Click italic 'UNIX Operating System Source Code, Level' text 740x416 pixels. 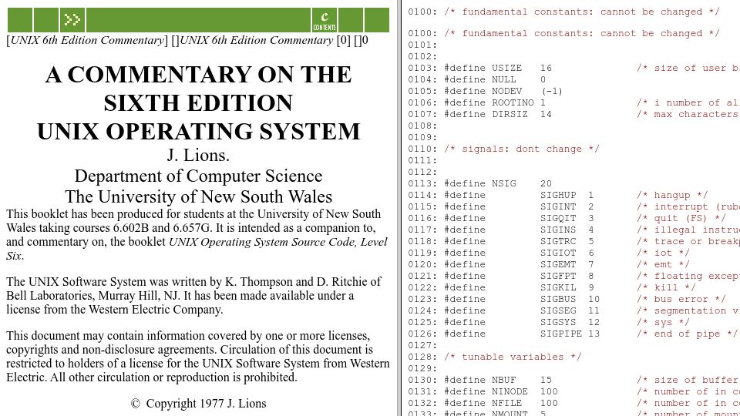[278, 242]
